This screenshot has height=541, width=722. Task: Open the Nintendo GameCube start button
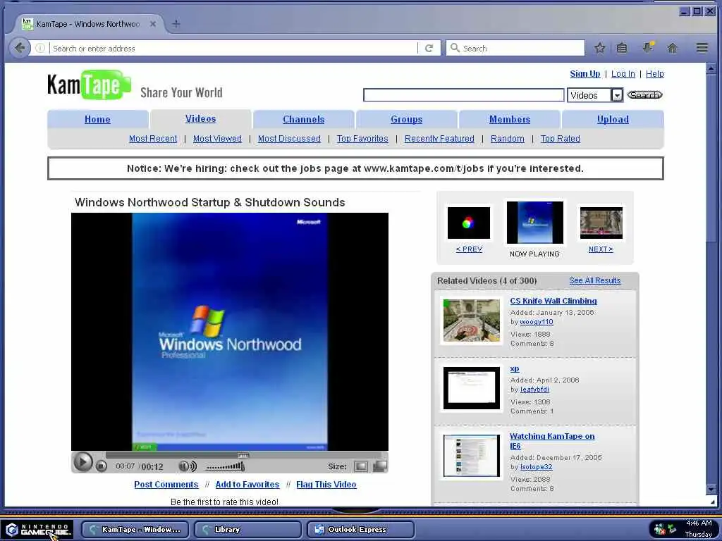[x=38, y=530]
